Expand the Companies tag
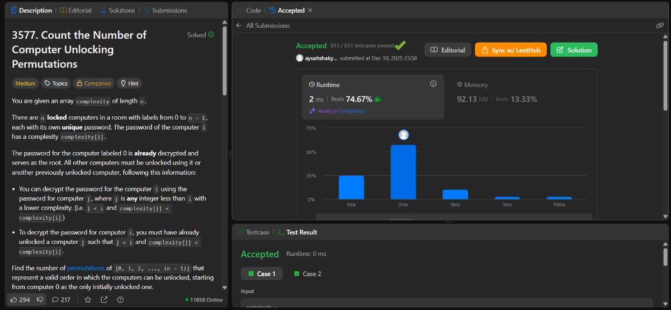 (x=93, y=83)
